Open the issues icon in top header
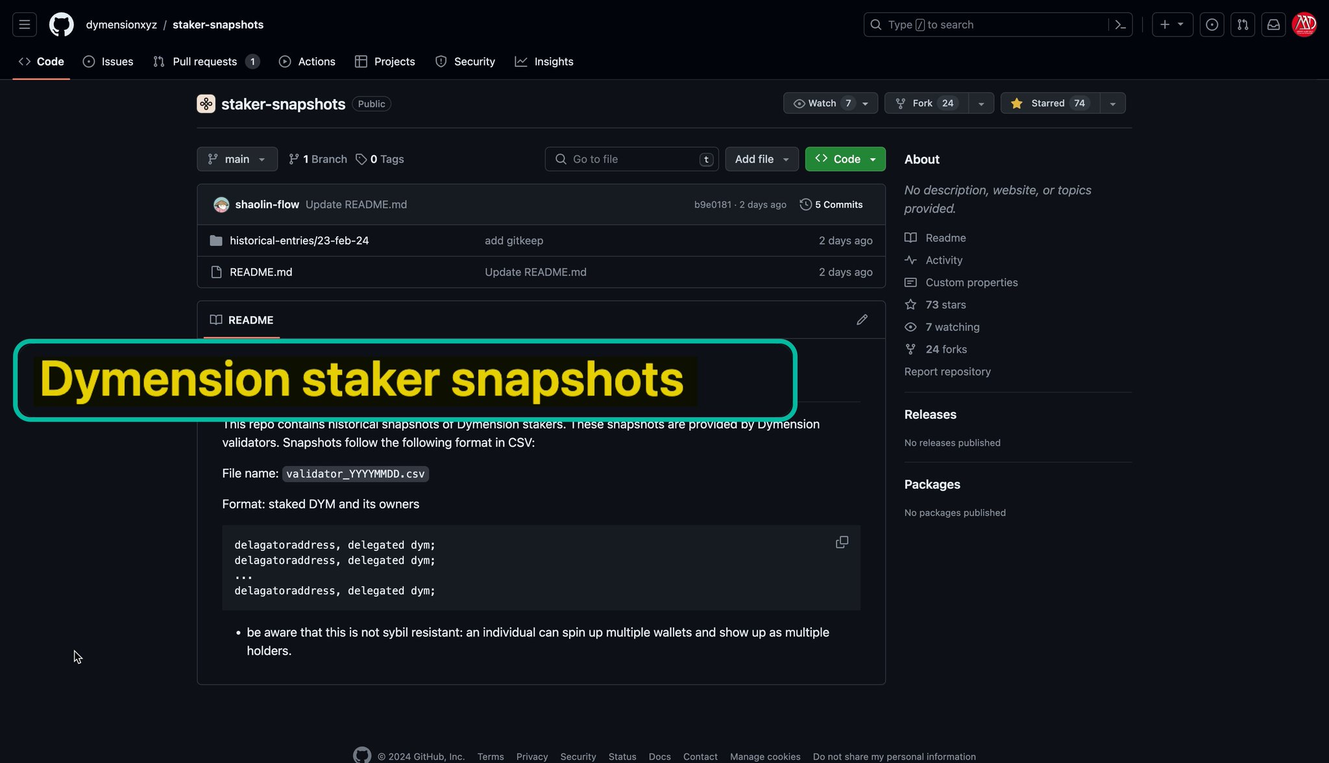This screenshot has height=763, width=1329. pos(1212,25)
